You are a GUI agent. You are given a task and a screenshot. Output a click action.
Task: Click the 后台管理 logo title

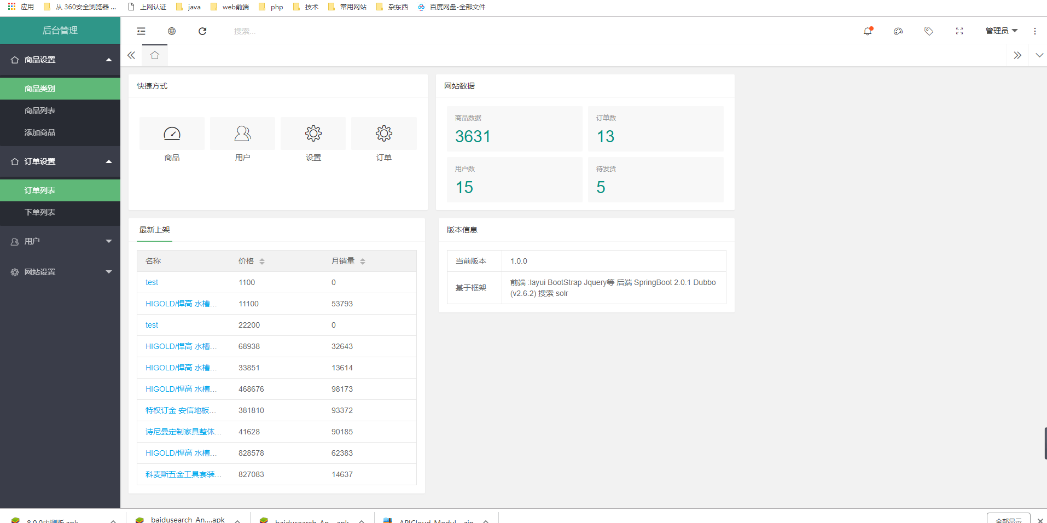60,31
